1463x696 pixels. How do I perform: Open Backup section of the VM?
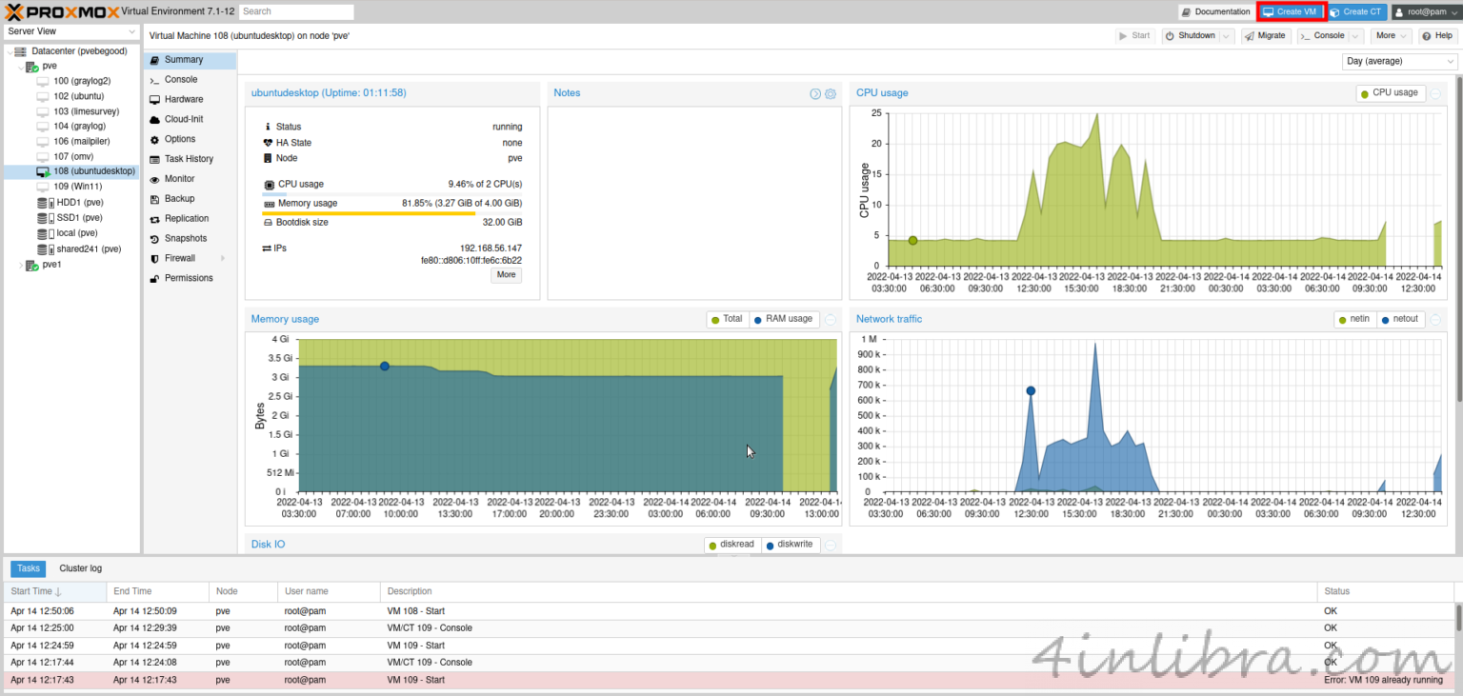tap(179, 198)
